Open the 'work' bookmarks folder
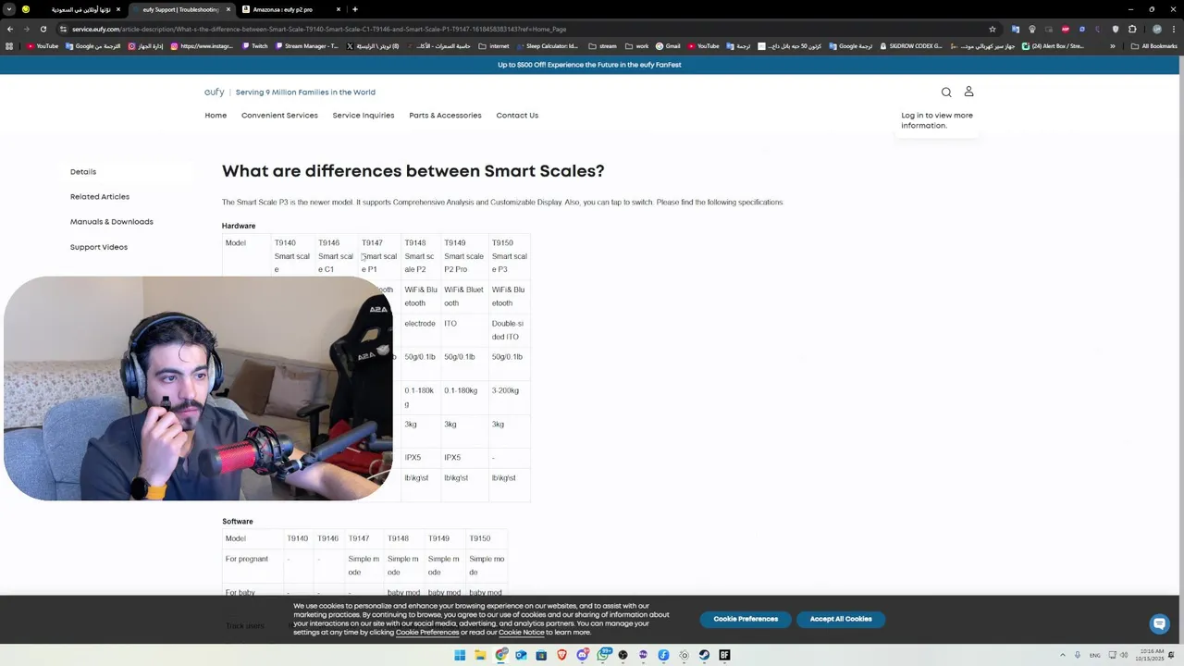1184x666 pixels. (x=637, y=46)
